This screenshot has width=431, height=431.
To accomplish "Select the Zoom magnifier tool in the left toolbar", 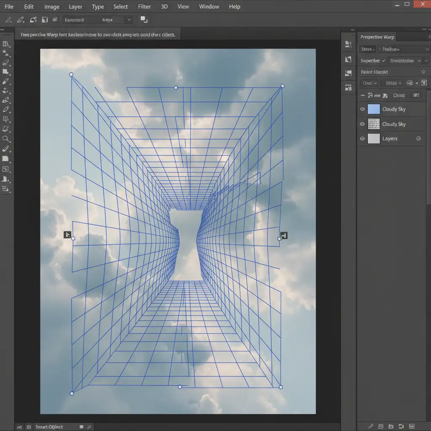I will pyautogui.click(x=6, y=138).
